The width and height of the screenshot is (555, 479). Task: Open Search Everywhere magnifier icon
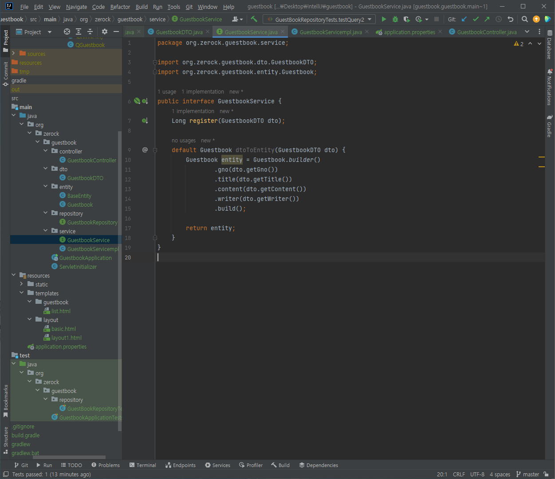click(x=525, y=19)
